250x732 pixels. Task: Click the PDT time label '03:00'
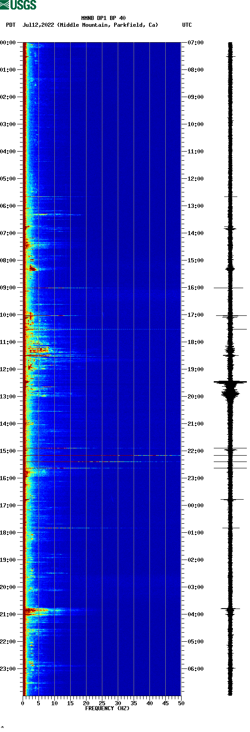click(x=8, y=124)
